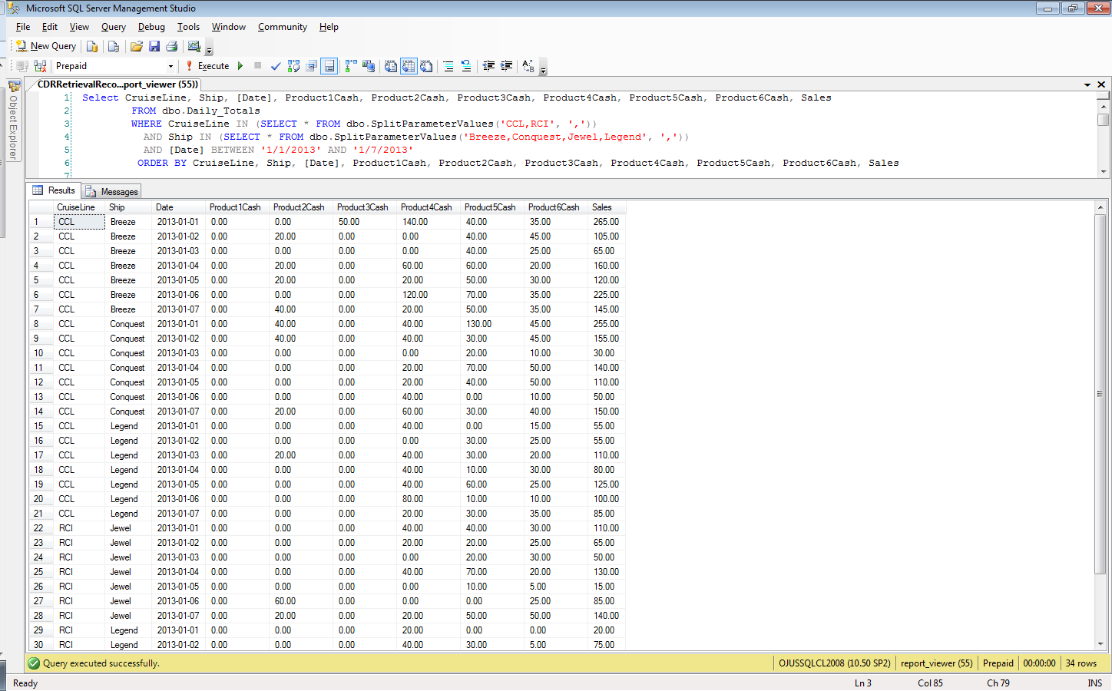Expand the Object Explorer side panel

pos(13,123)
